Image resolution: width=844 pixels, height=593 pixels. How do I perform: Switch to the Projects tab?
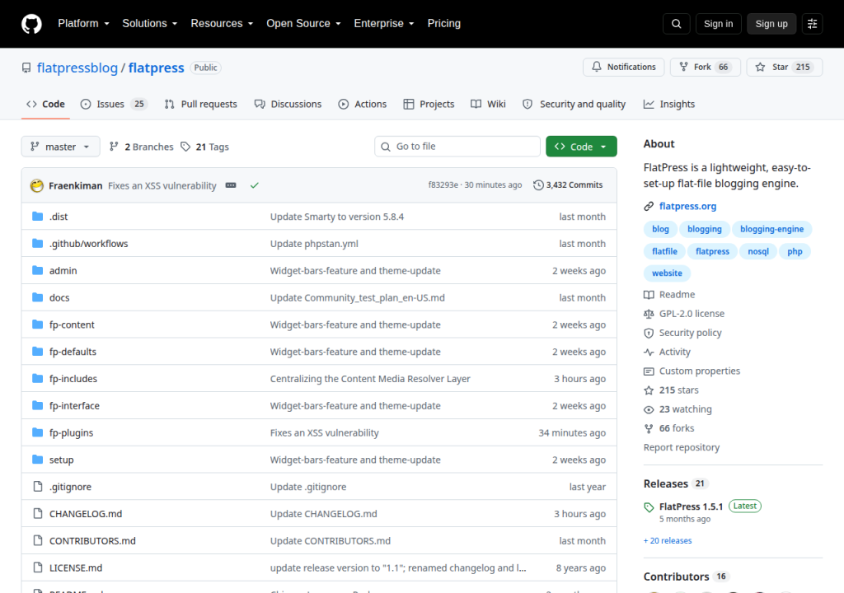(429, 104)
